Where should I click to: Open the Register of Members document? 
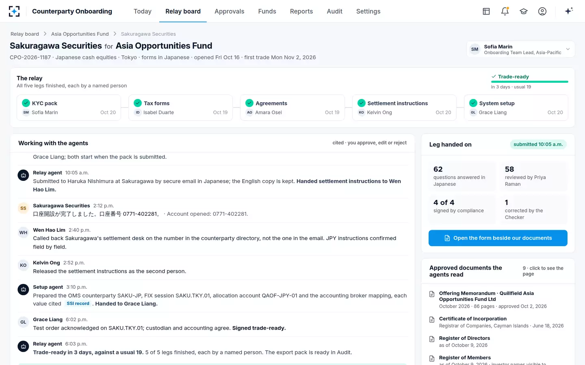click(x=498, y=359)
